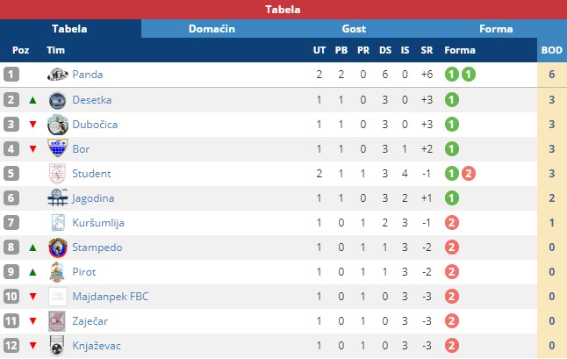Click Student's red loss form badge

469,174
